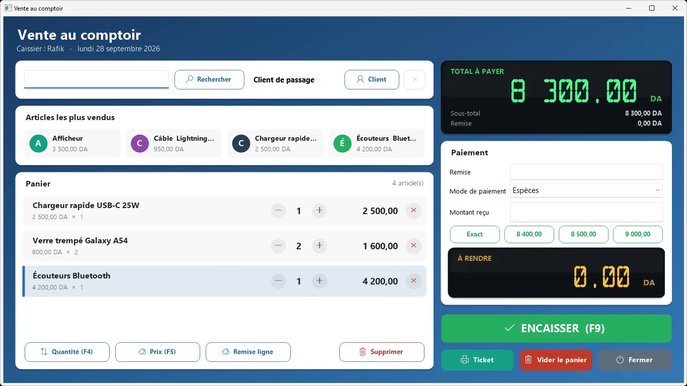This screenshot has width=687, height=386.
Task: Click the red Supprimer button
Action: click(x=382, y=352)
